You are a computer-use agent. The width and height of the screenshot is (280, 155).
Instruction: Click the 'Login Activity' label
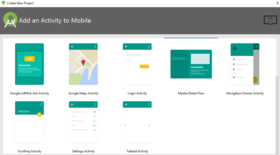coord(137,93)
